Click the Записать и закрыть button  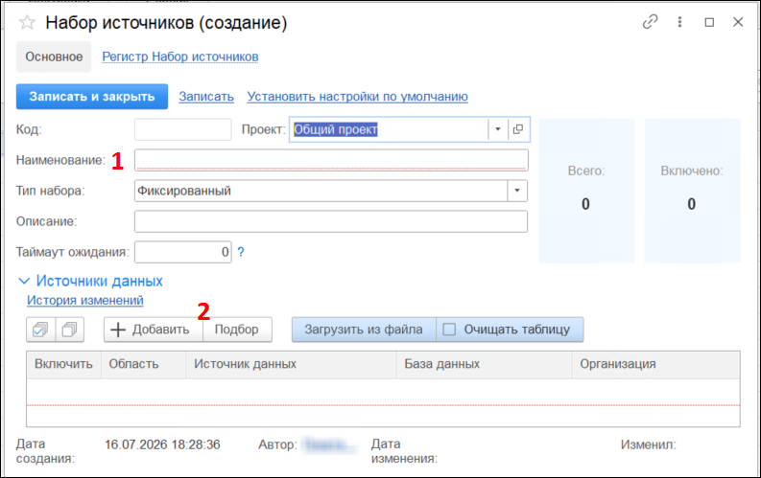click(92, 97)
